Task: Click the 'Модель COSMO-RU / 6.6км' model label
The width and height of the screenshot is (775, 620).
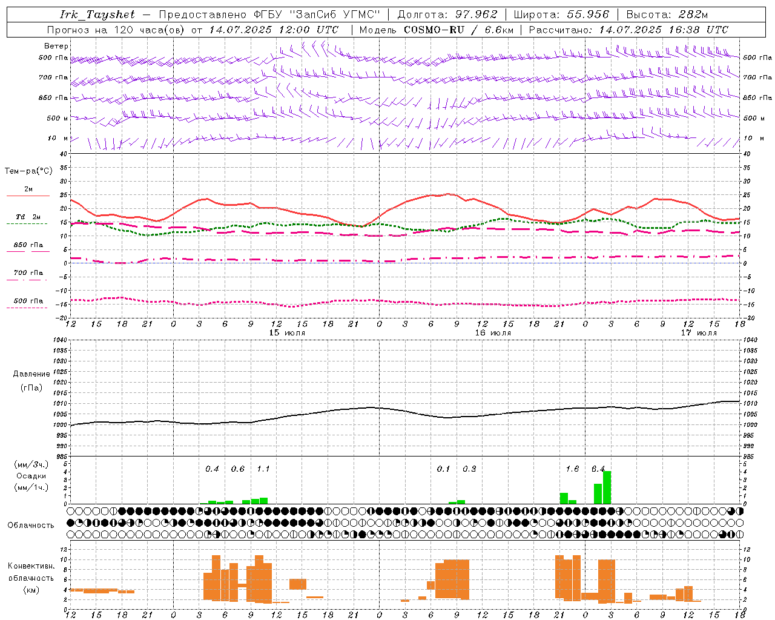Action: (437, 30)
